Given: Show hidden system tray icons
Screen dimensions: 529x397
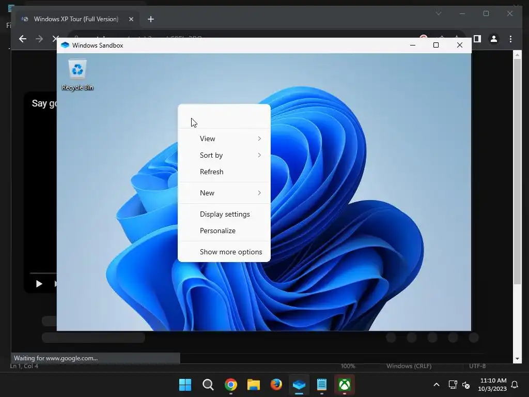Looking at the screenshot, I should pyautogui.click(x=436, y=385).
